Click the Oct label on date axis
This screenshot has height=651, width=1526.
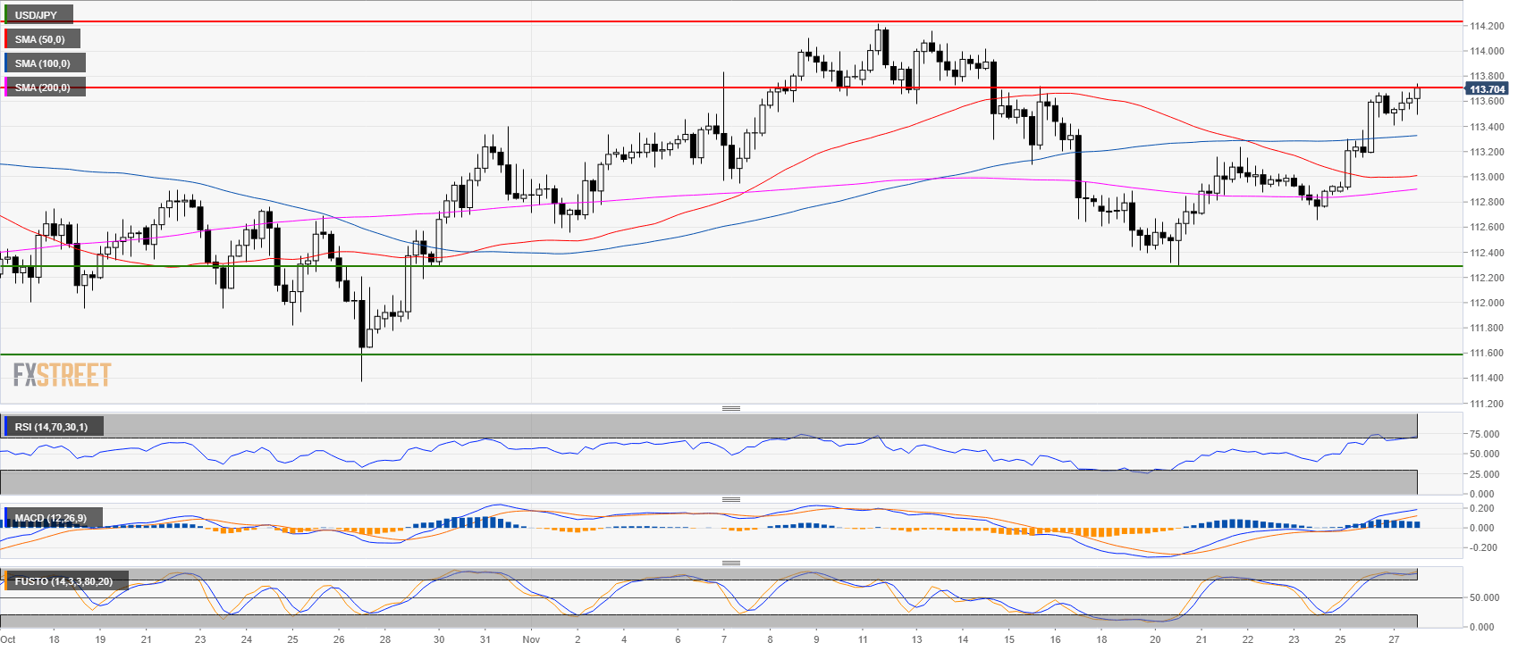click(8, 639)
